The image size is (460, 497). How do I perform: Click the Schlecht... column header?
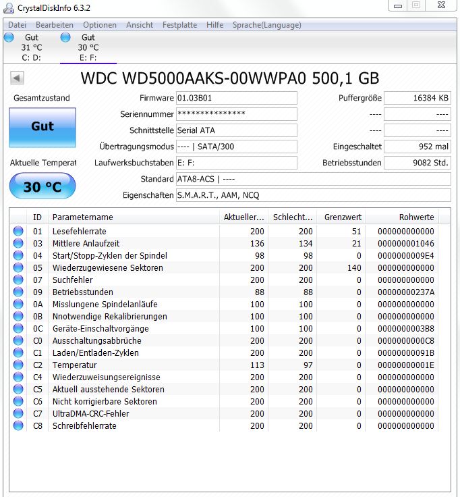(x=293, y=217)
